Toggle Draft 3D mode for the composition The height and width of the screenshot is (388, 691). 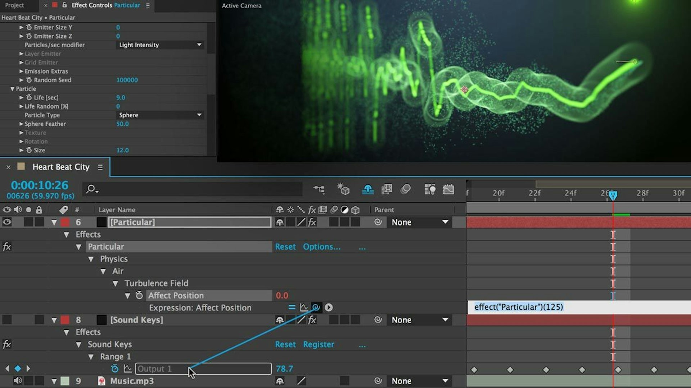point(343,189)
